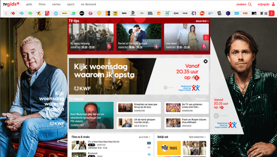Select the FOX channel logo
Viewport: 277px width, 157px height.
(245, 13)
